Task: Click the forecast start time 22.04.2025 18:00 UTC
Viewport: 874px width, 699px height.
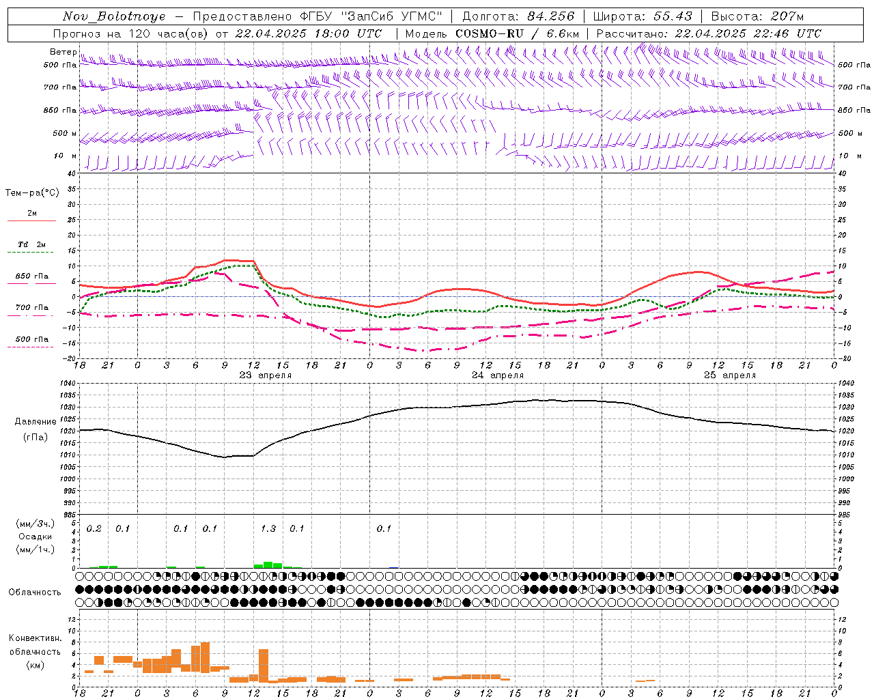Action: 309,33
